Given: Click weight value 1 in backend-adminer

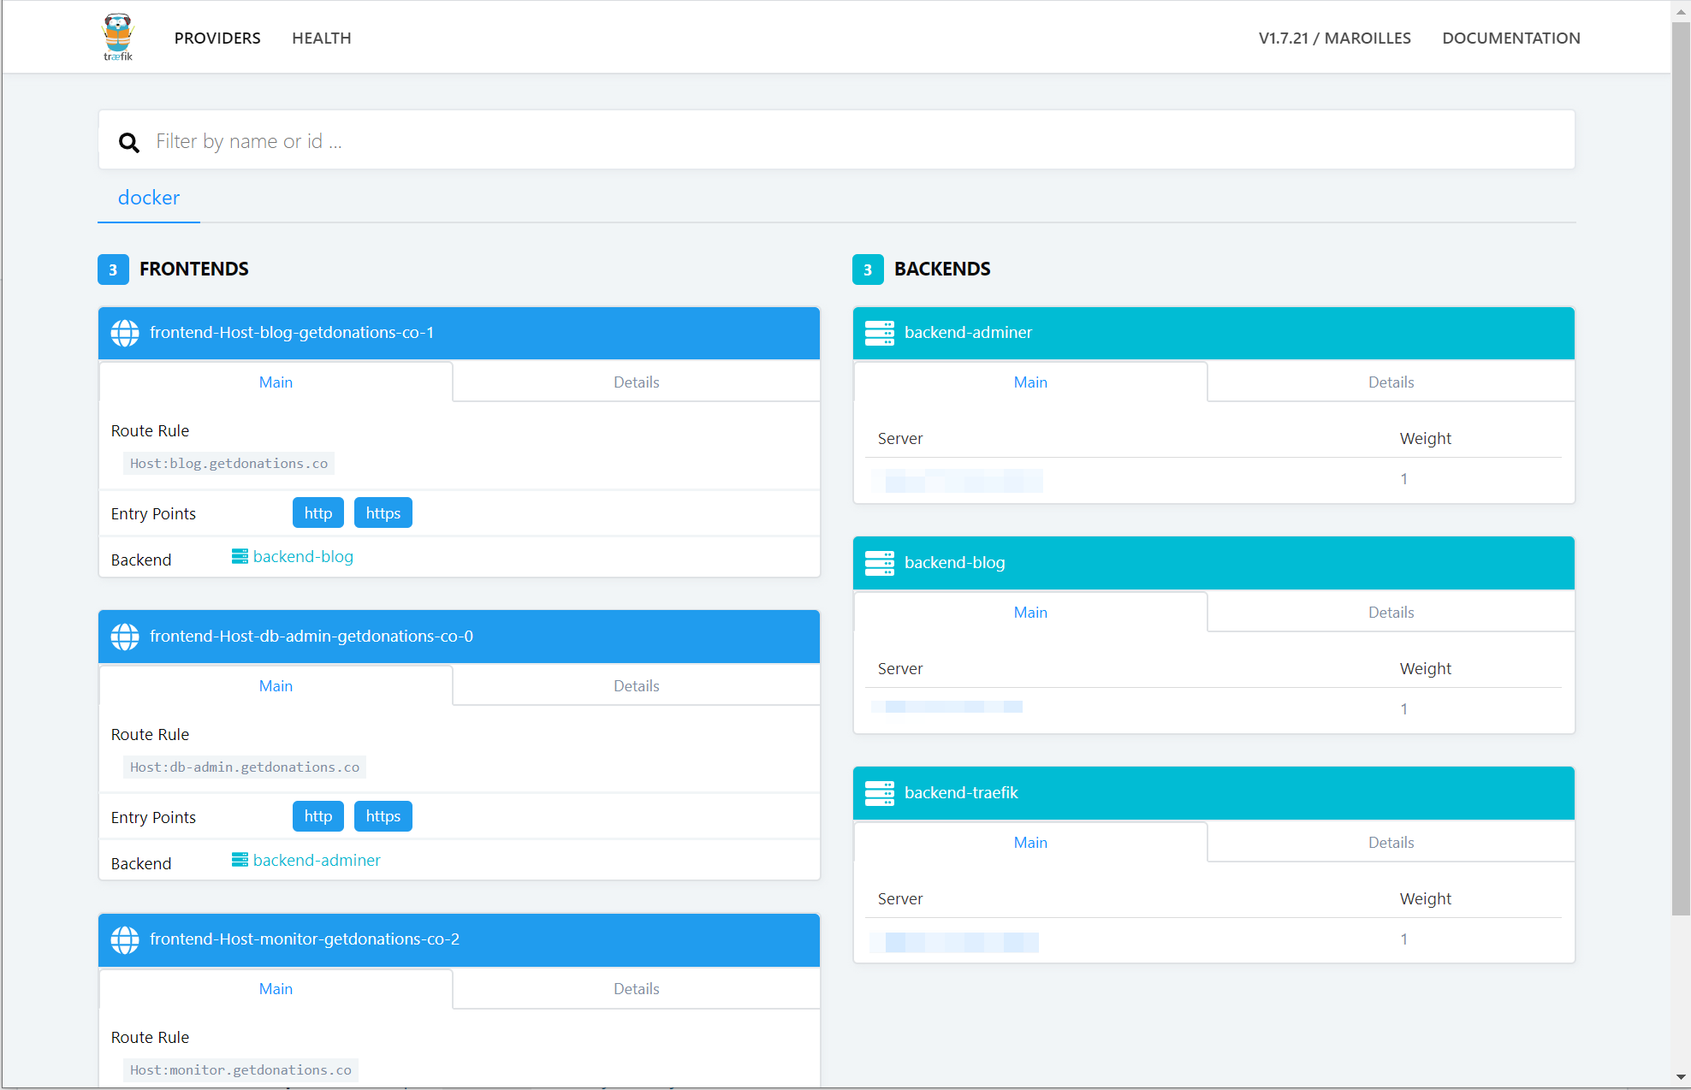Looking at the screenshot, I should tap(1403, 479).
